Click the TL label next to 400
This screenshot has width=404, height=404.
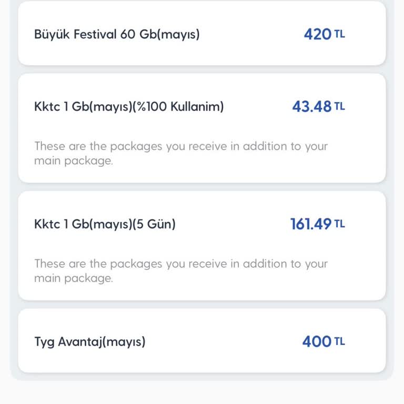340,341
